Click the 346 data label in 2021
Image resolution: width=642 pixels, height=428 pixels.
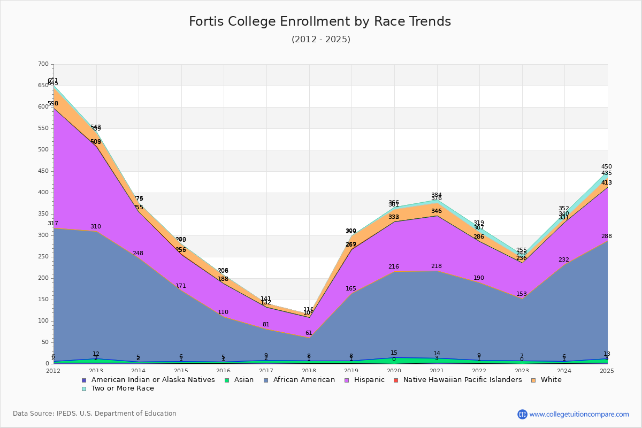tap(437, 211)
